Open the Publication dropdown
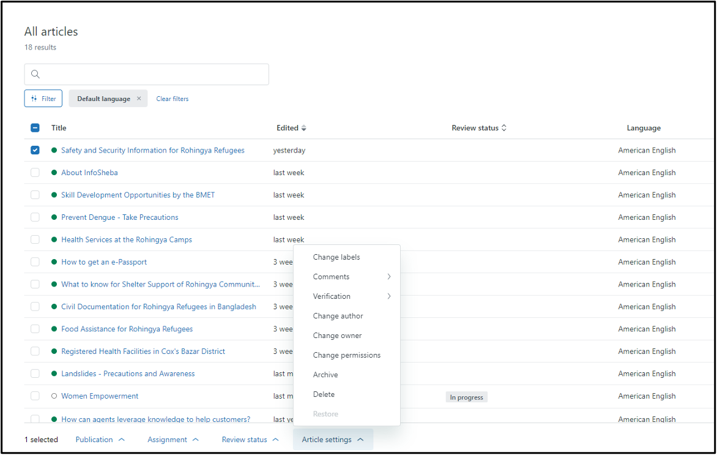Screen dimensions: 717x455 click(x=100, y=440)
